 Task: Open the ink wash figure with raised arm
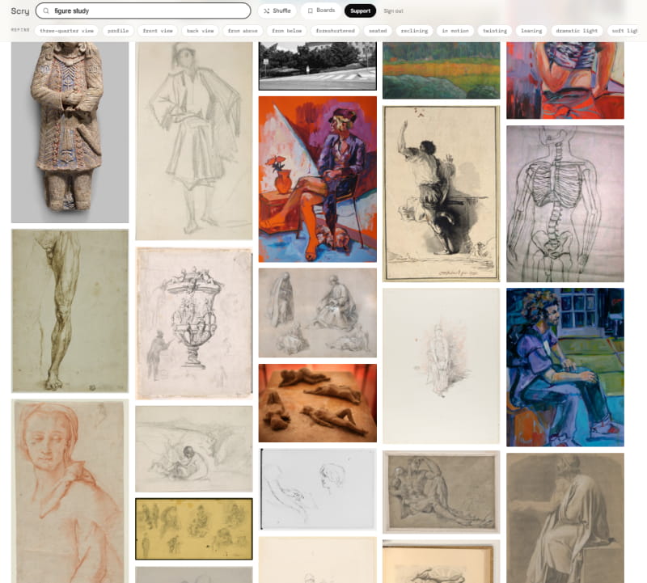pos(441,193)
